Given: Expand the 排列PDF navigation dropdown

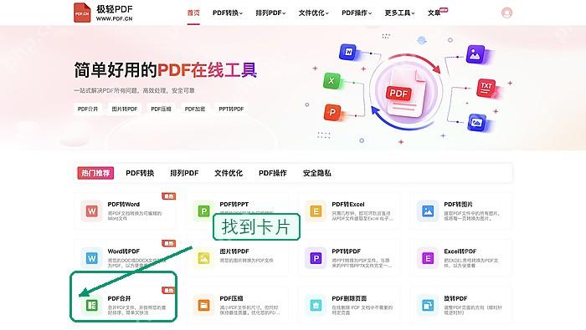Looking at the screenshot, I should (270, 13).
